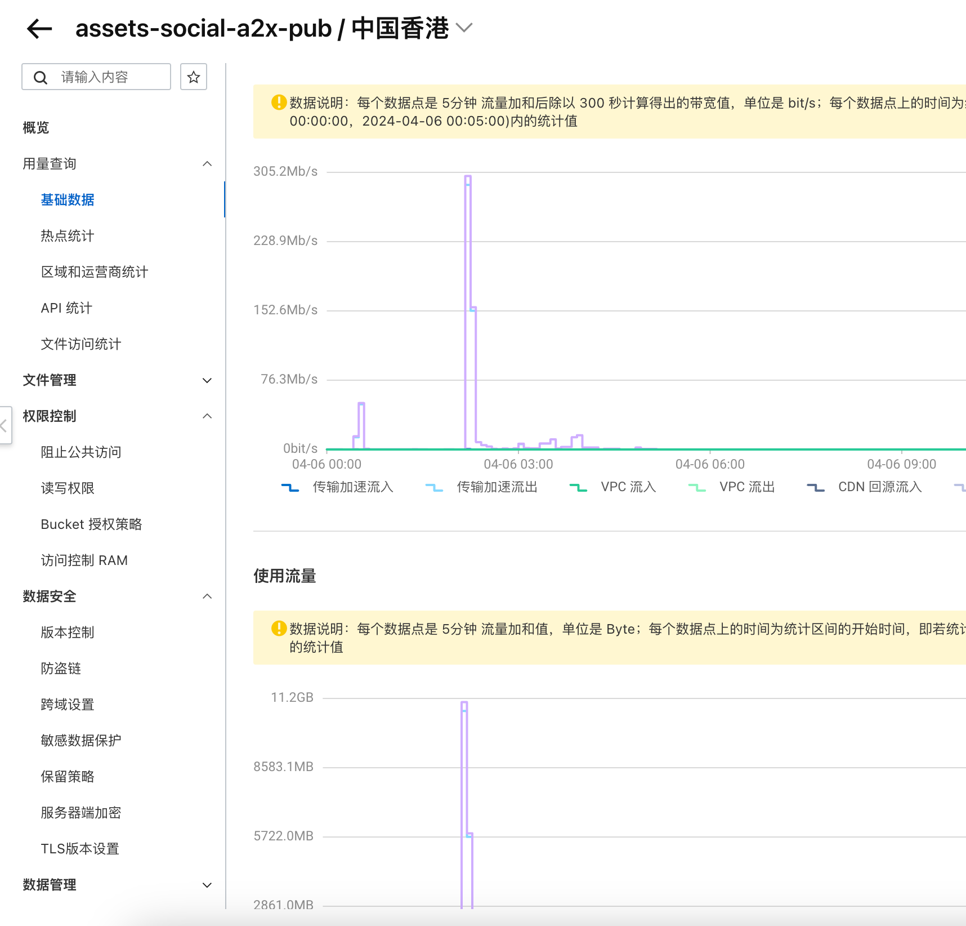Click the star favorite icon

(194, 77)
